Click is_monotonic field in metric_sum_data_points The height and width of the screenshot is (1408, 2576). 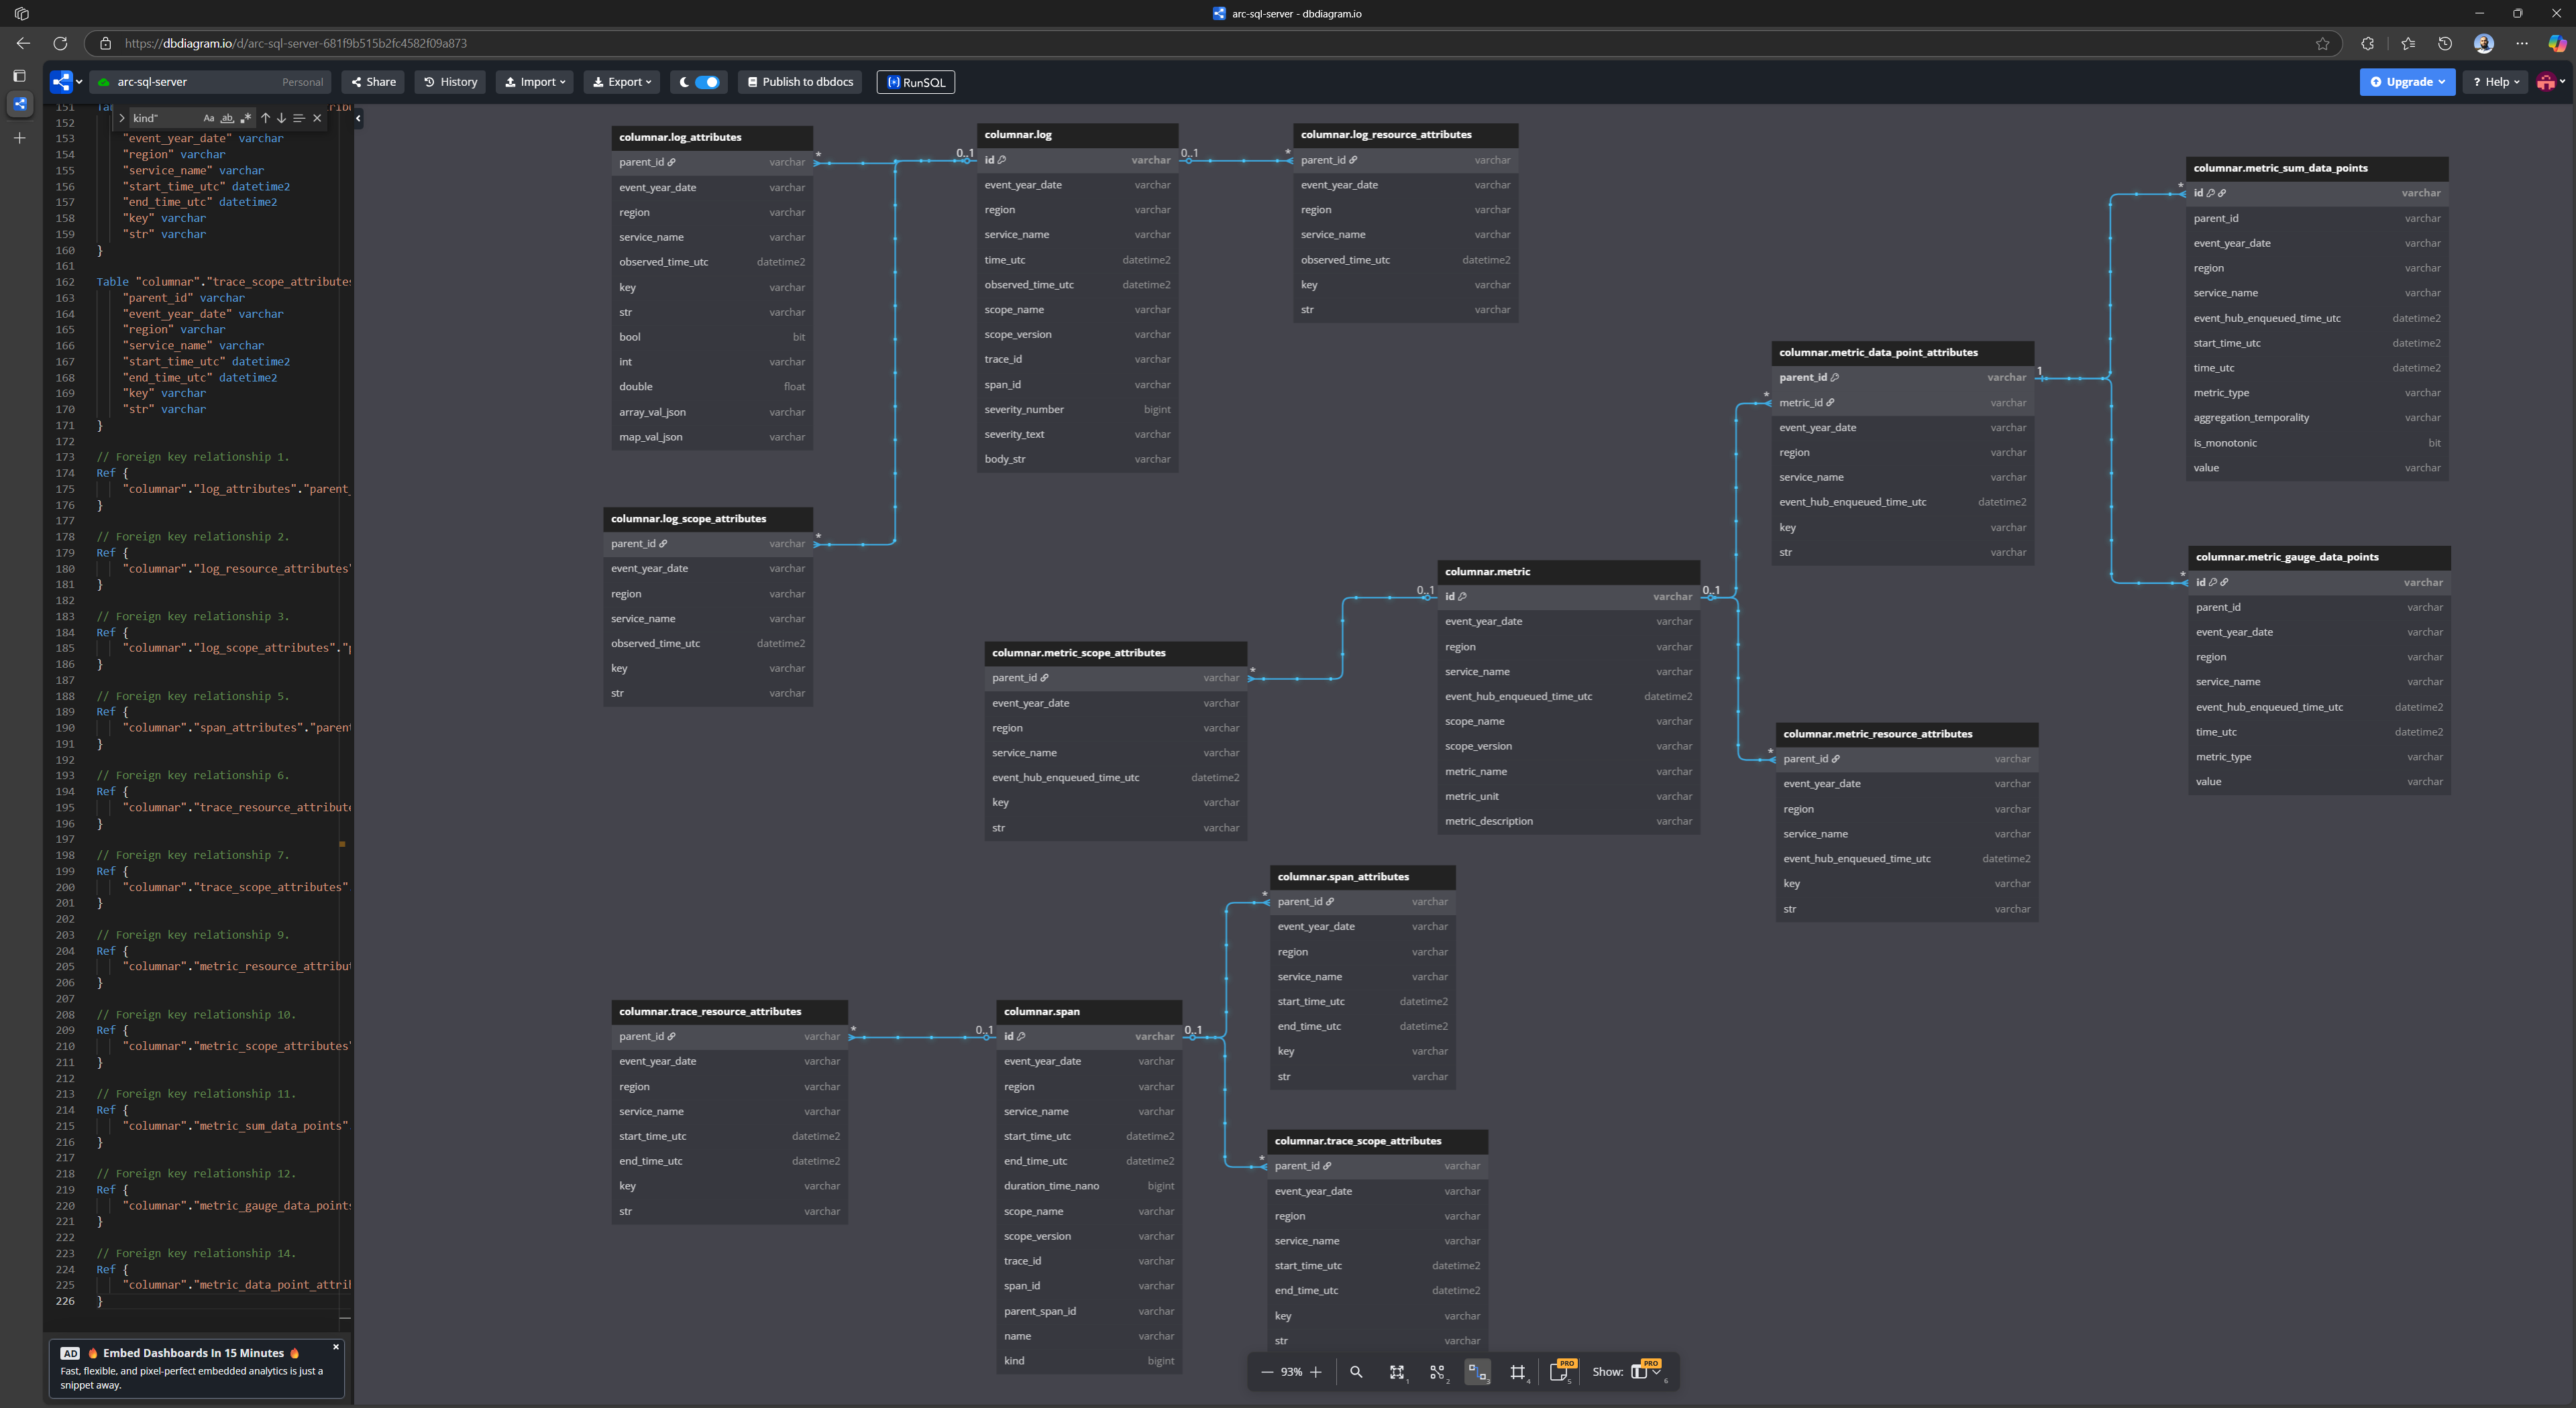tap(2317, 443)
